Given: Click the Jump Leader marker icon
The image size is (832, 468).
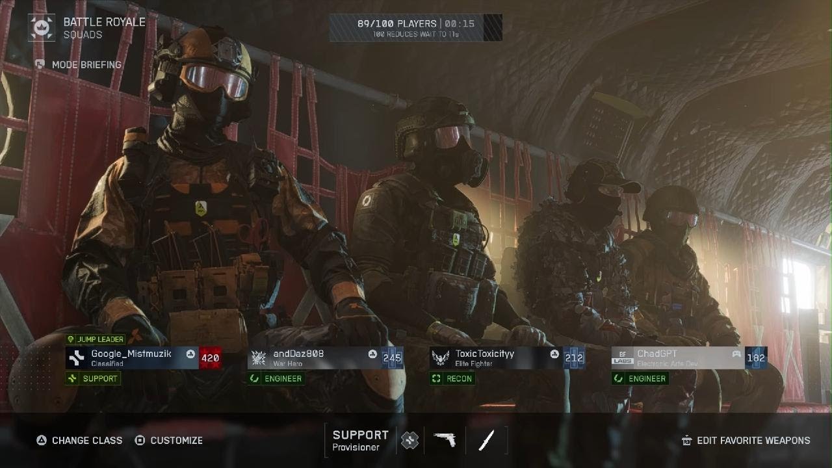Looking at the screenshot, I should point(71,339).
